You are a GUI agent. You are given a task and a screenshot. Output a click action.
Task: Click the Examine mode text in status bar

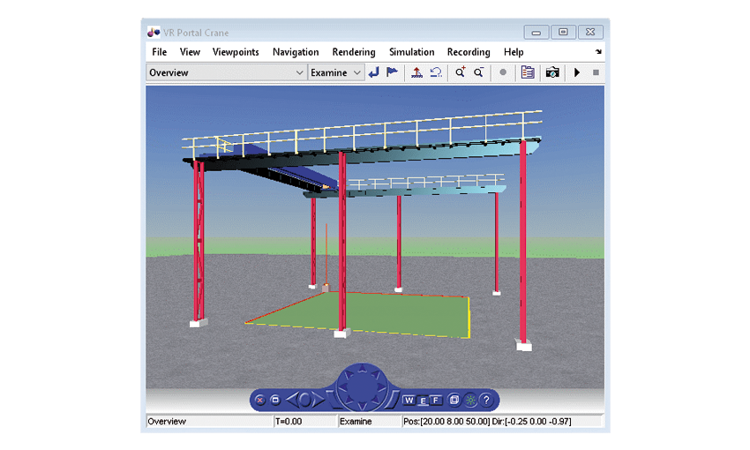click(356, 421)
